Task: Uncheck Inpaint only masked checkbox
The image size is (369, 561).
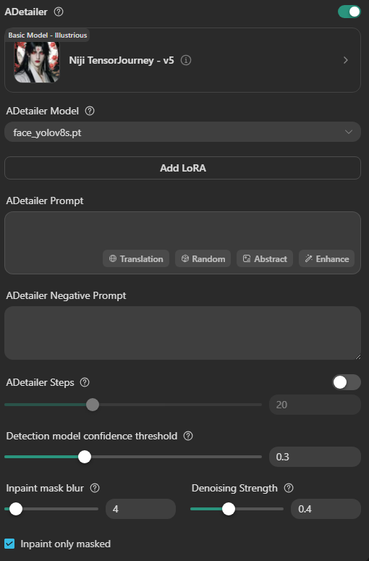Action: tap(9, 544)
